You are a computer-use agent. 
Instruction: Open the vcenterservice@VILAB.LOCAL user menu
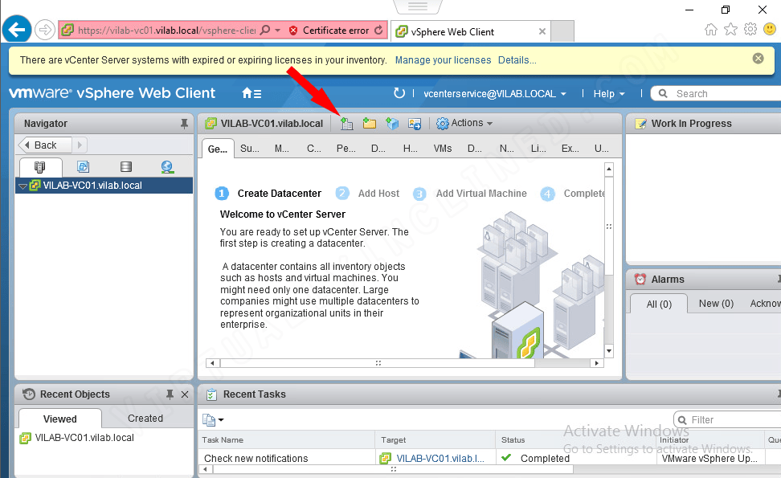point(495,94)
